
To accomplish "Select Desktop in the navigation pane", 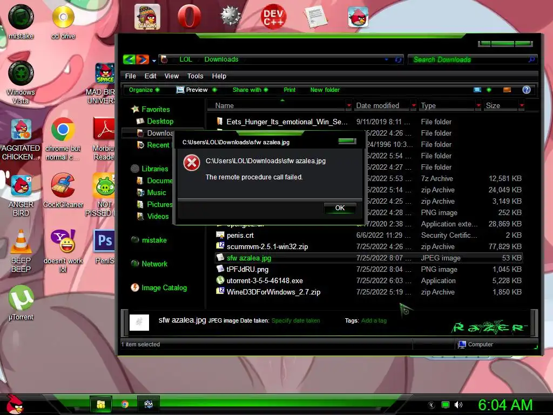I will click(x=160, y=121).
